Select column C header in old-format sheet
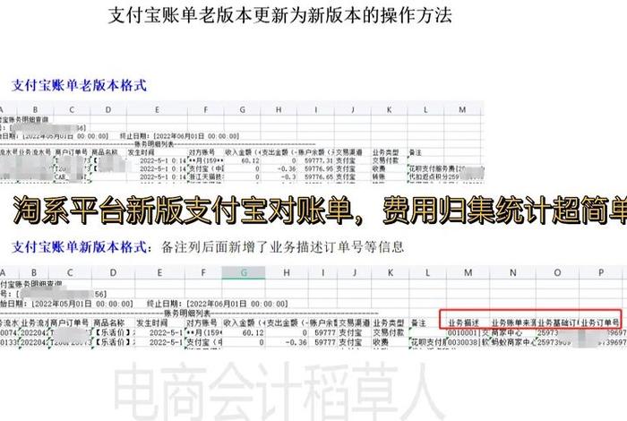Image resolution: width=627 pixels, height=421 pixels. pyautogui.click(x=72, y=109)
